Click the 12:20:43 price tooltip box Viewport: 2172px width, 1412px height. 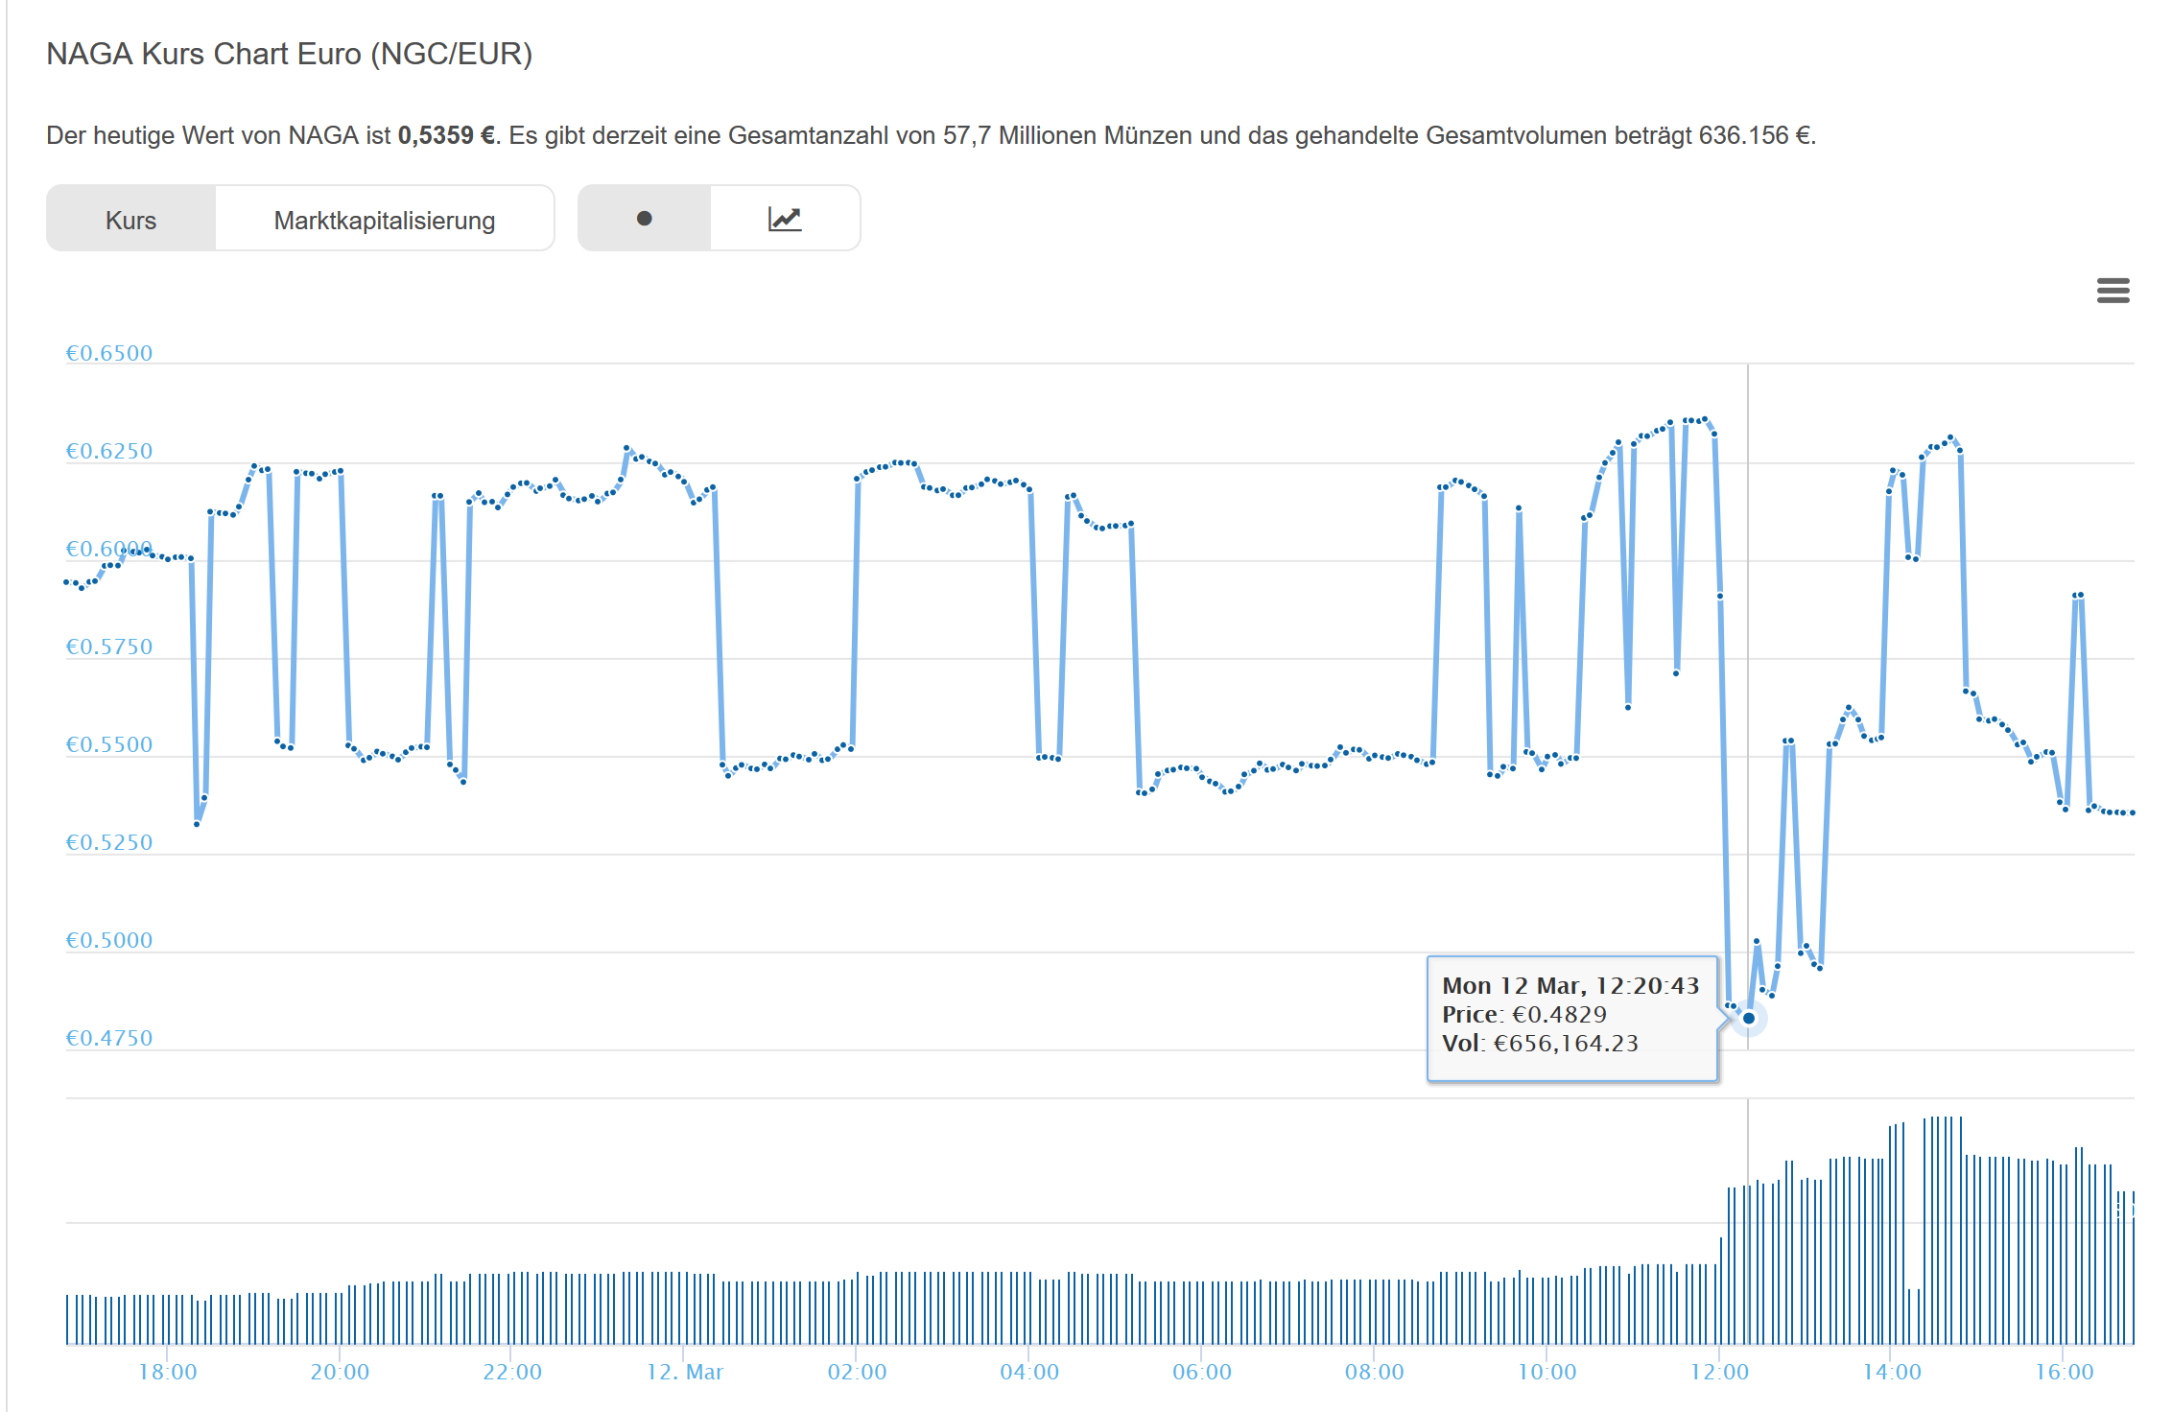coord(1571,1017)
